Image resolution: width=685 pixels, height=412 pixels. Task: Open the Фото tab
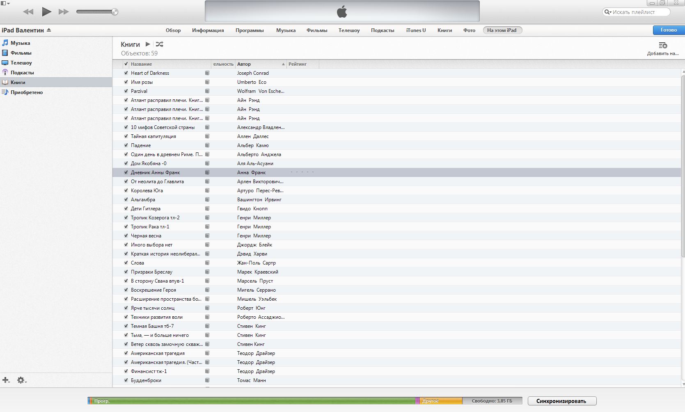click(469, 30)
